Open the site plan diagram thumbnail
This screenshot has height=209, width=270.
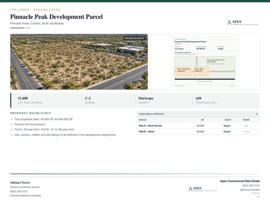[205, 62]
